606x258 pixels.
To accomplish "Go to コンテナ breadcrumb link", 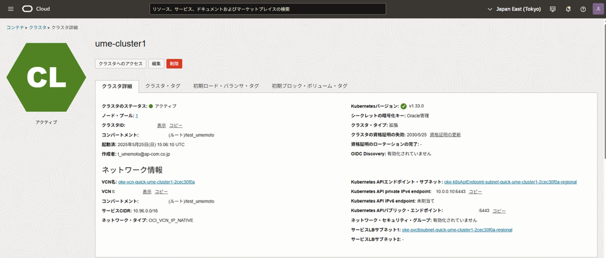I will point(15,27).
